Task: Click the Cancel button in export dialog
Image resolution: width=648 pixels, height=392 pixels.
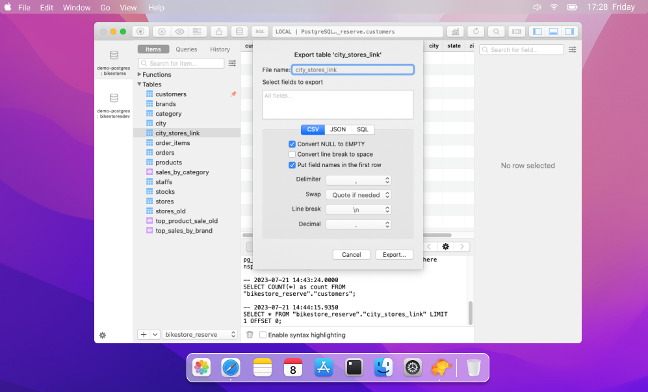Action: click(351, 255)
